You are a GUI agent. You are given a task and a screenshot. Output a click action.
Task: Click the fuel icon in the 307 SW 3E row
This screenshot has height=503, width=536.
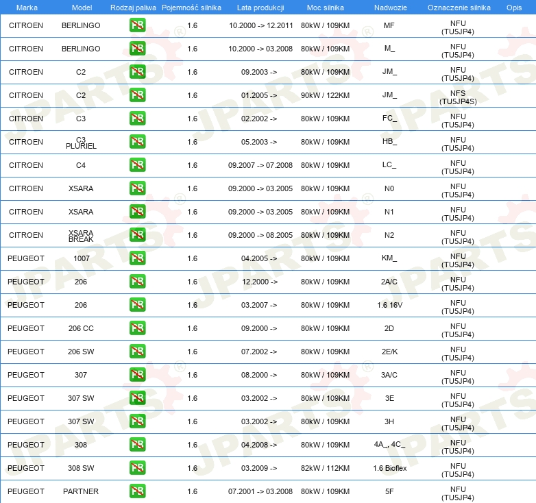click(x=137, y=397)
